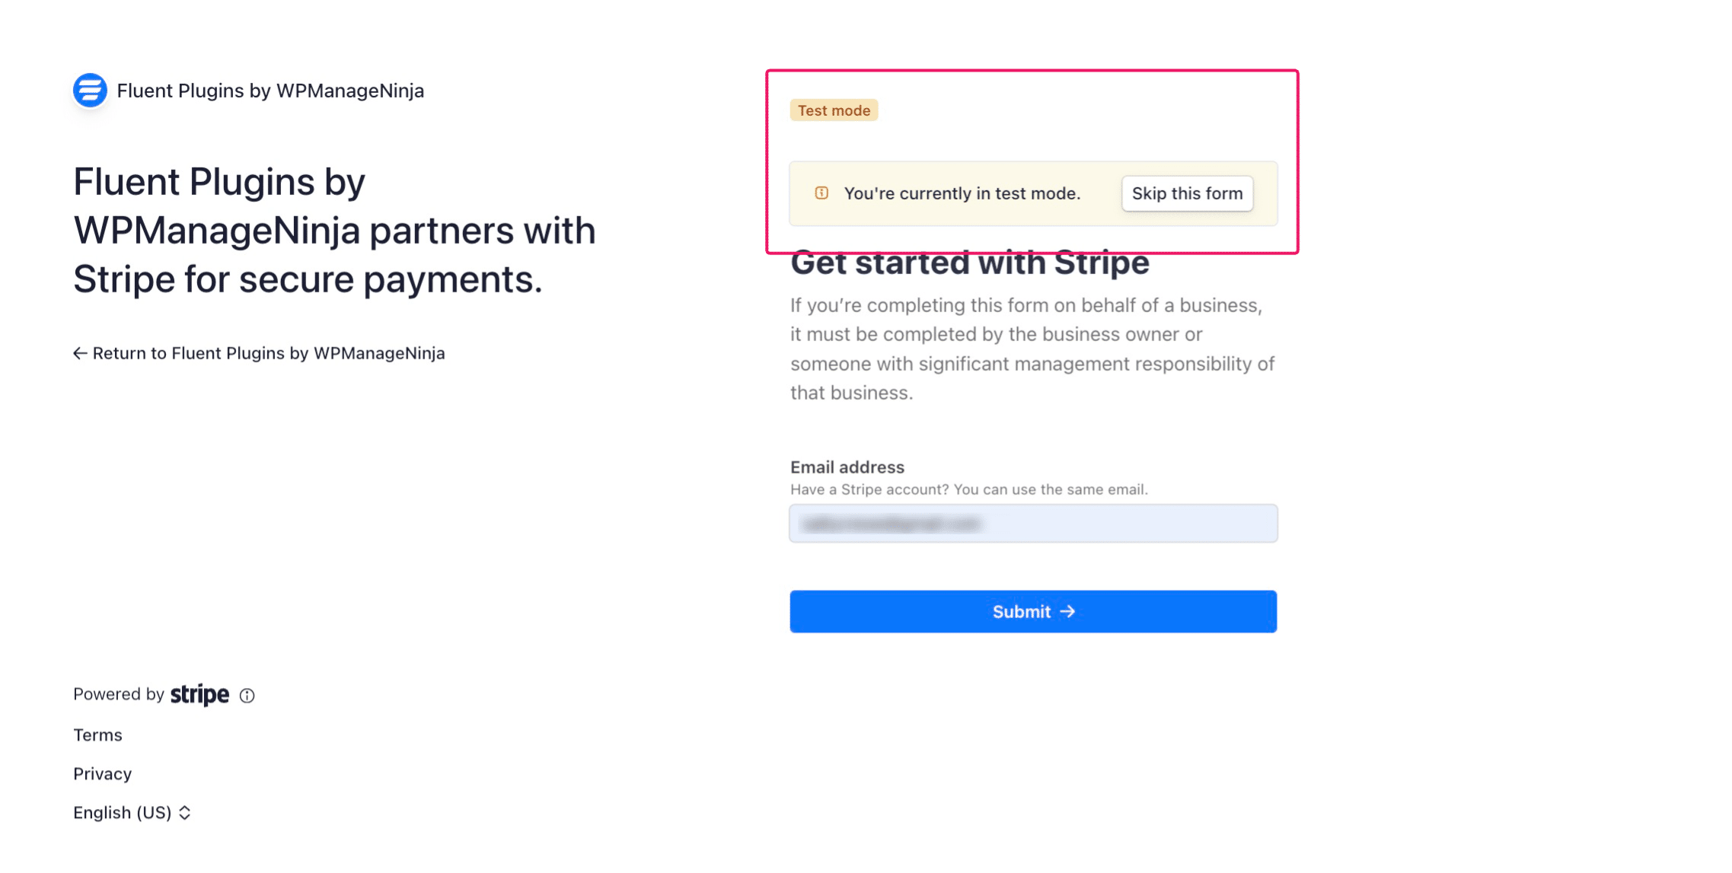Image resolution: width=1732 pixels, height=873 pixels.
Task: Select the Terms footer entry
Action: (96, 734)
